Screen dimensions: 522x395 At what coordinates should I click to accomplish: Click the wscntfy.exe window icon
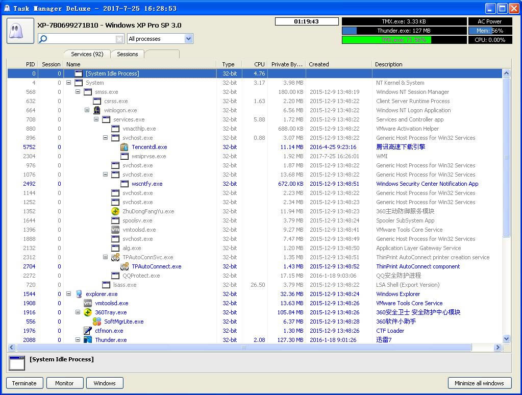coord(125,184)
